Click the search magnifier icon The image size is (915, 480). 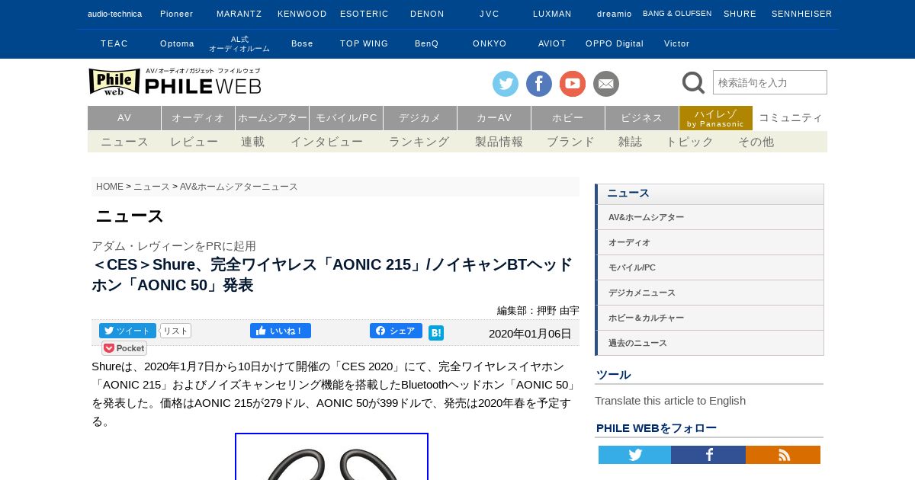pyautogui.click(x=693, y=82)
